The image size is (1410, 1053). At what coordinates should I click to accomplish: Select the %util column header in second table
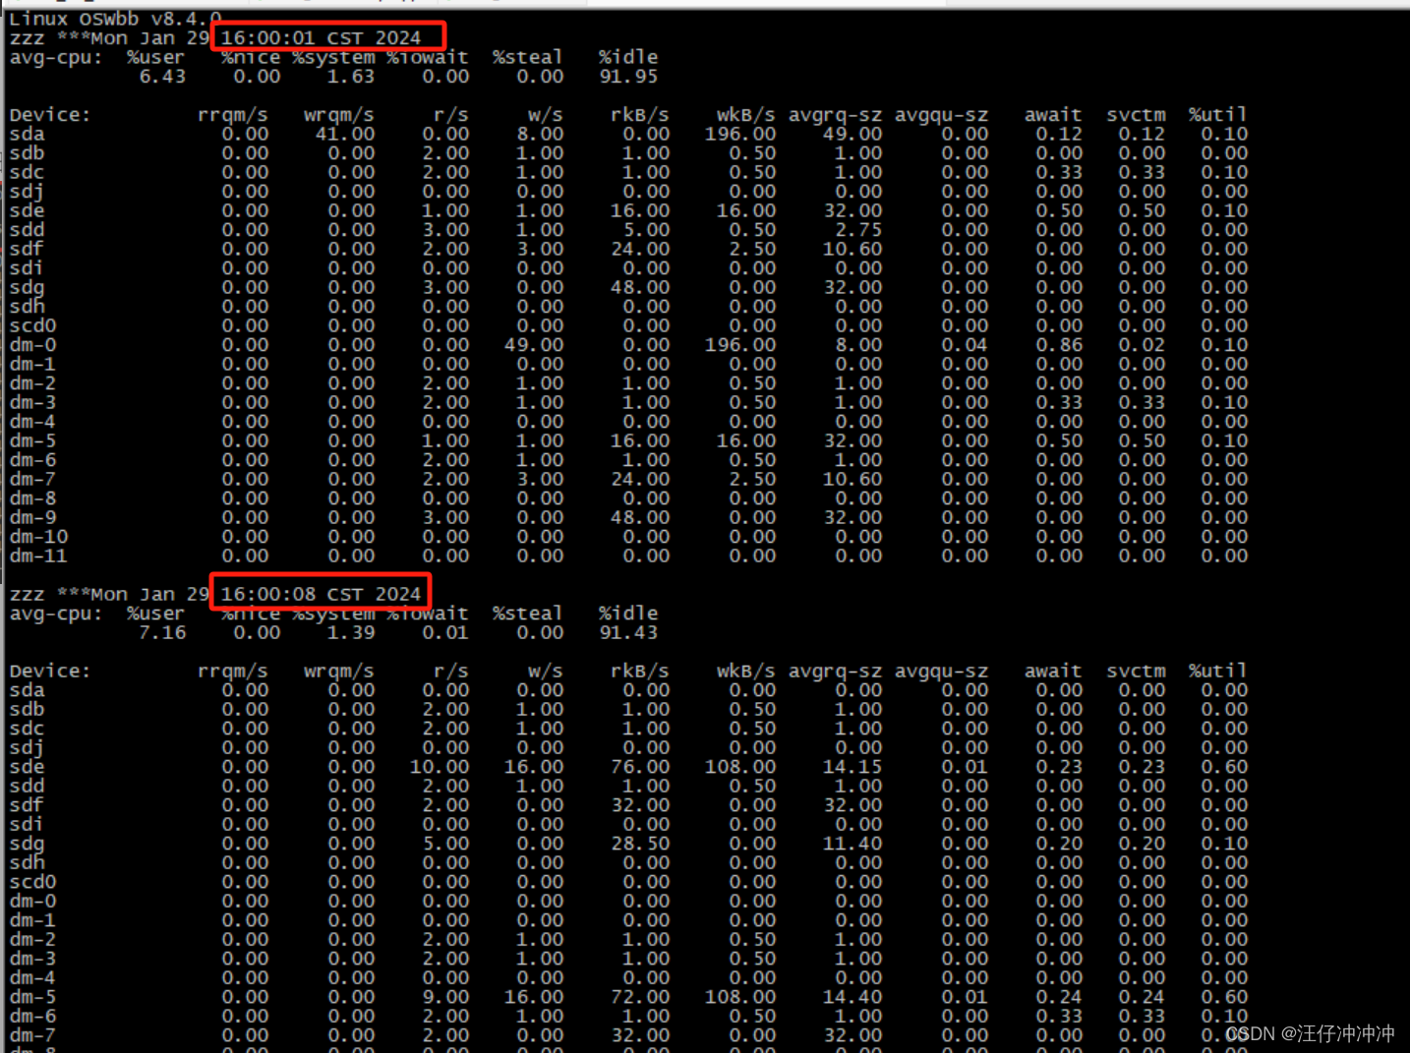(1216, 670)
